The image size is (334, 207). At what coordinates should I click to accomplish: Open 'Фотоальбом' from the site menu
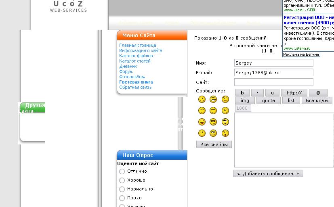(x=132, y=77)
